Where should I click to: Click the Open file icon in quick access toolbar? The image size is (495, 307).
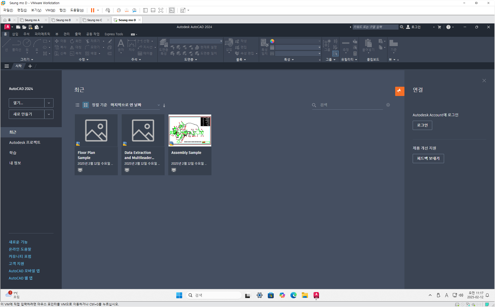click(24, 27)
